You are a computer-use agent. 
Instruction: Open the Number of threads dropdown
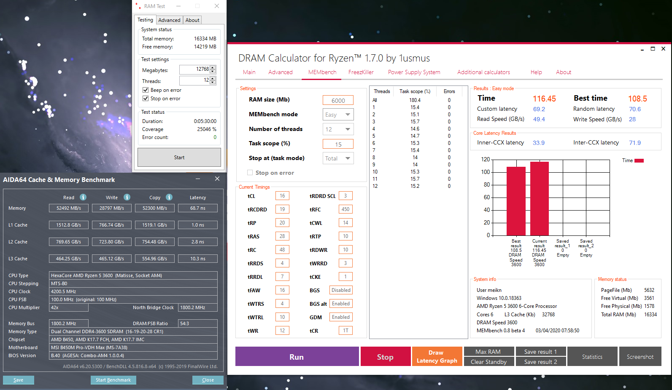click(x=338, y=129)
